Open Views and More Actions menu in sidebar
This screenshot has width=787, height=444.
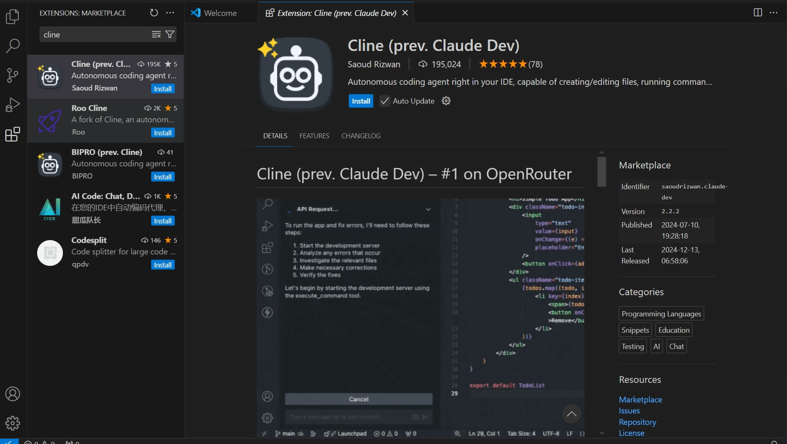[x=170, y=13]
